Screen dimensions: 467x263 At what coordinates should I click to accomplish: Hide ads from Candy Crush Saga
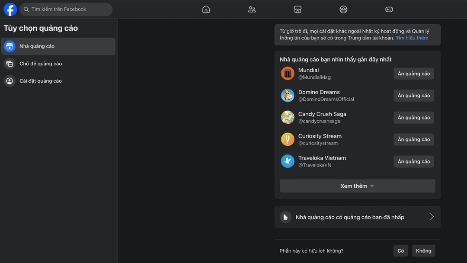[x=413, y=118]
